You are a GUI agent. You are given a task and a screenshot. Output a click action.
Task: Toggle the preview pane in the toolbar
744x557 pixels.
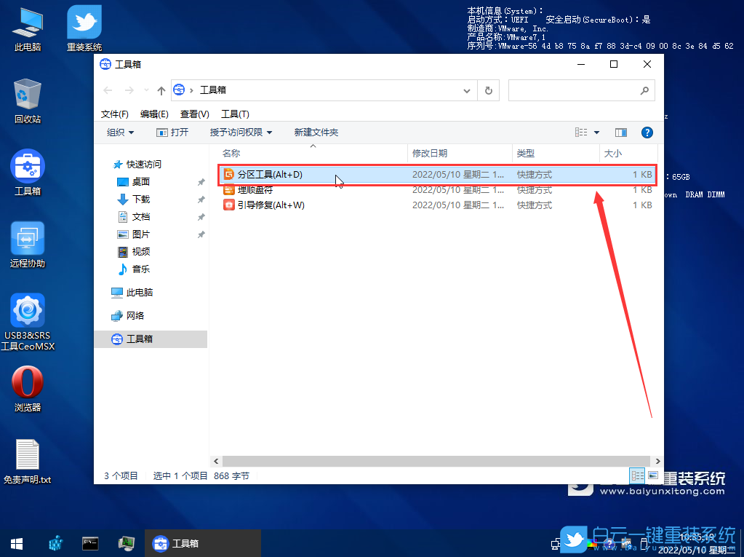[x=620, y=132]
